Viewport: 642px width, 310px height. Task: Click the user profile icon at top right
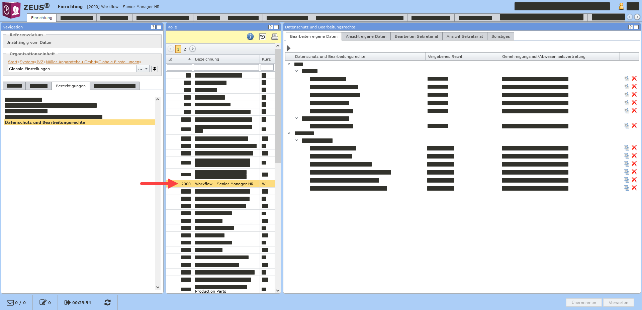pyautogui.click(x=621, y=6)
